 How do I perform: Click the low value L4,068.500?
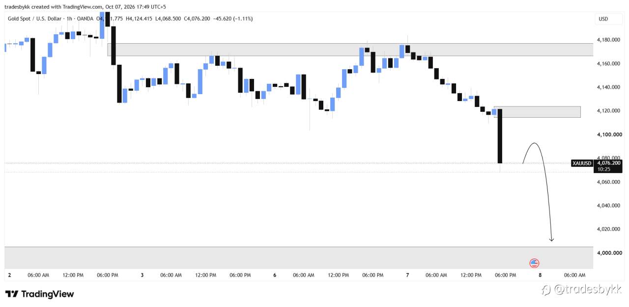tap(168, 19)
